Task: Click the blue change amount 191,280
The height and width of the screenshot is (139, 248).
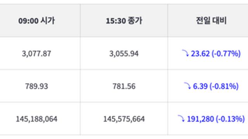Action: click(200, 119)
